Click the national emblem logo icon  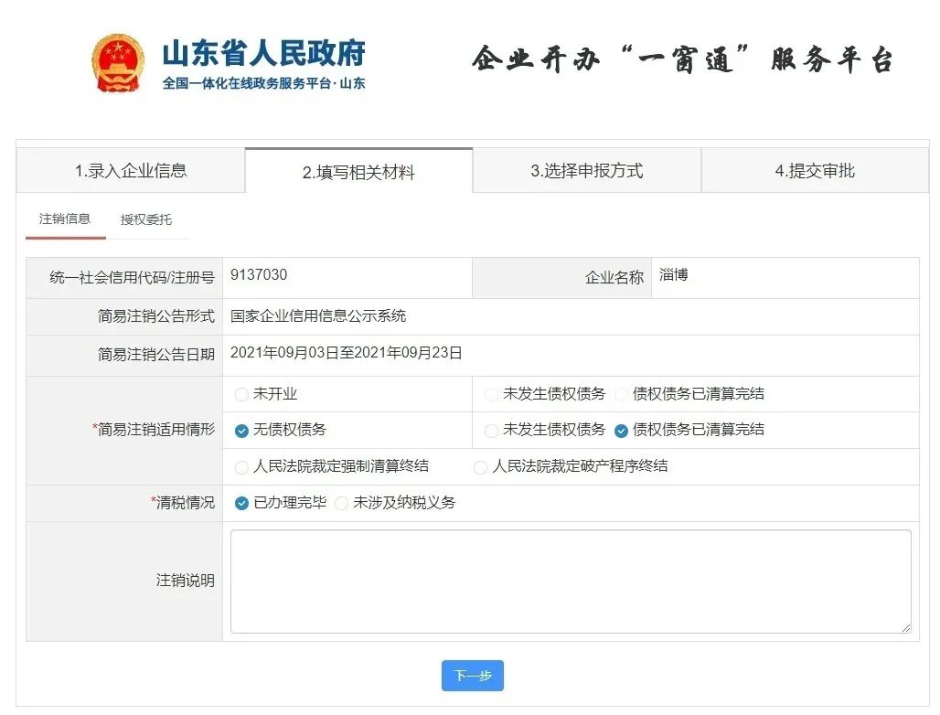tap(118, 63)
